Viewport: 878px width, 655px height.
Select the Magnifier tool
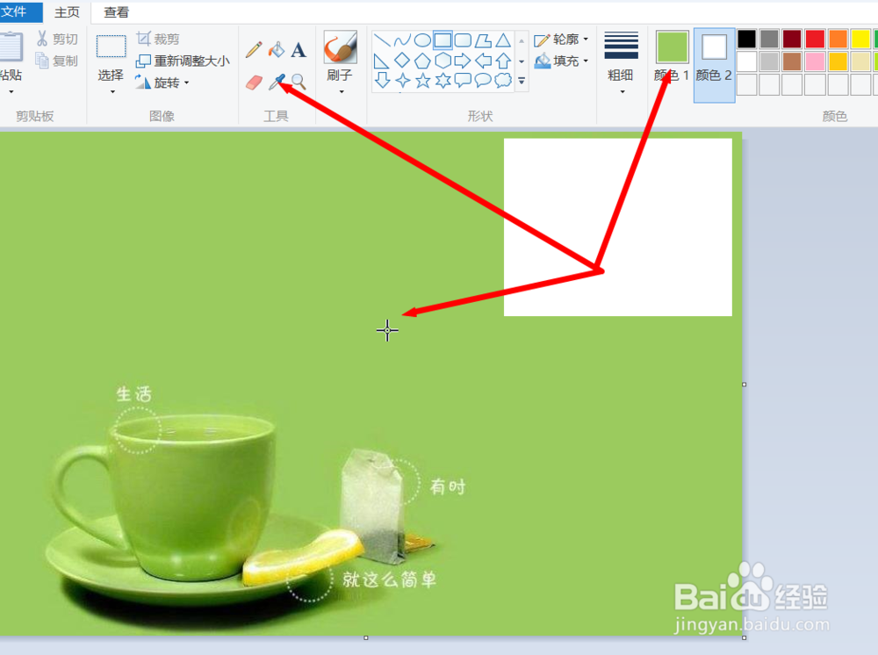[x=298, y=82]
